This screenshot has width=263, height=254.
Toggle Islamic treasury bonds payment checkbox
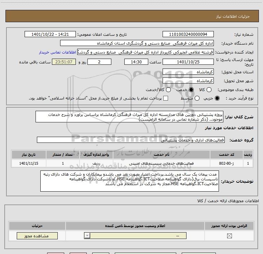[x=166, y=98]
